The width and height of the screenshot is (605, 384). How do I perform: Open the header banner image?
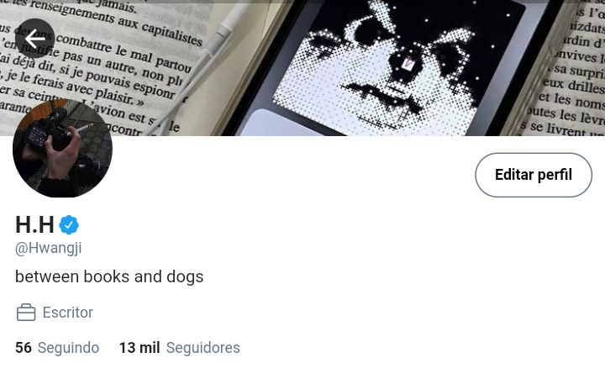[302, 68]
